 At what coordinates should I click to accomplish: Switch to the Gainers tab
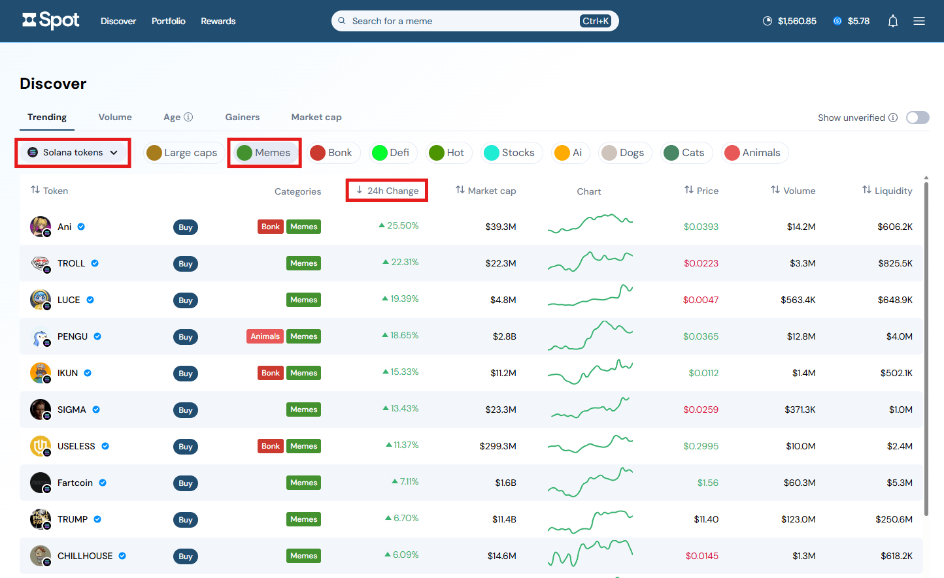(243, 118)
